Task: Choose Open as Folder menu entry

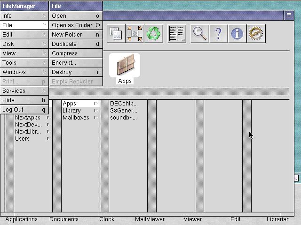Action: 76,25
